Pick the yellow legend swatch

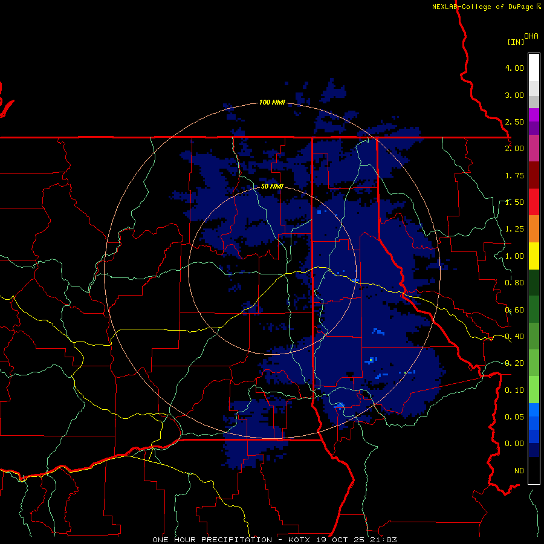coord(534,256)
